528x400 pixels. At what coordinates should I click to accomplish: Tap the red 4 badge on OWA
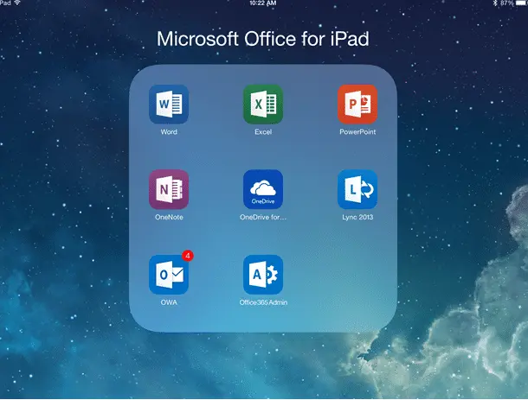click(x=188, y=256)
